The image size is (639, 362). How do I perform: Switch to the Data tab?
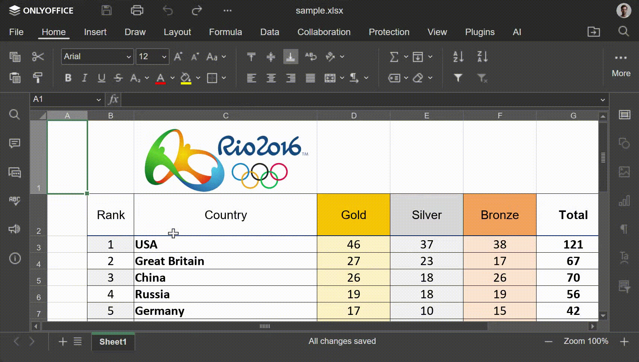pos(270,32)
